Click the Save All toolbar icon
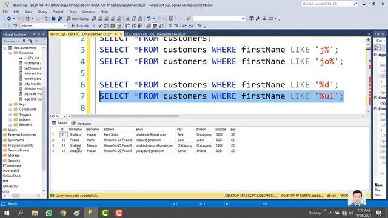The image size is (388, 218). (x=60, y=19)
